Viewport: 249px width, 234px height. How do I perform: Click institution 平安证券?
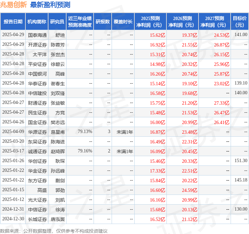click(x=37, y=64)
